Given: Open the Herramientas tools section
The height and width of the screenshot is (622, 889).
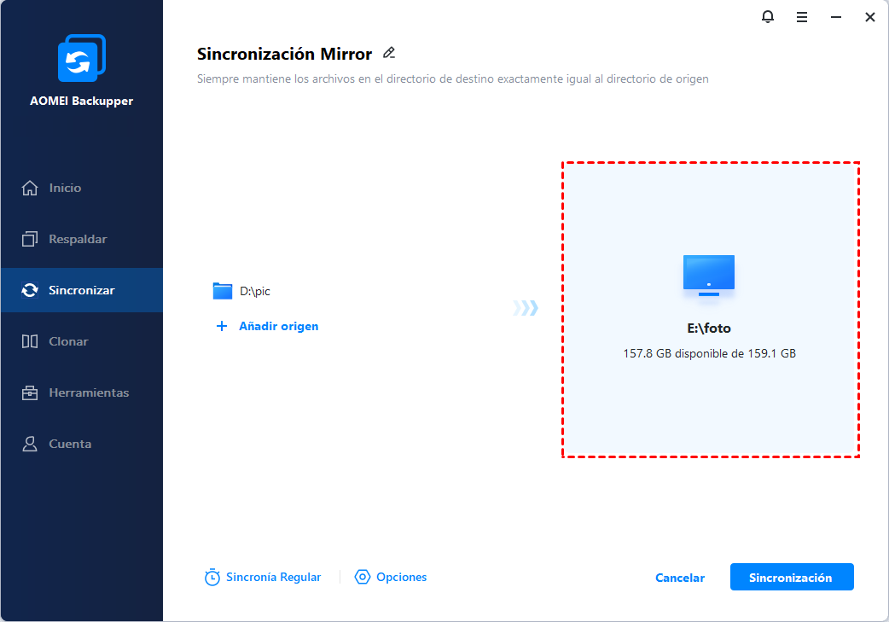Looking at the screenshot, I should [82, 392].
